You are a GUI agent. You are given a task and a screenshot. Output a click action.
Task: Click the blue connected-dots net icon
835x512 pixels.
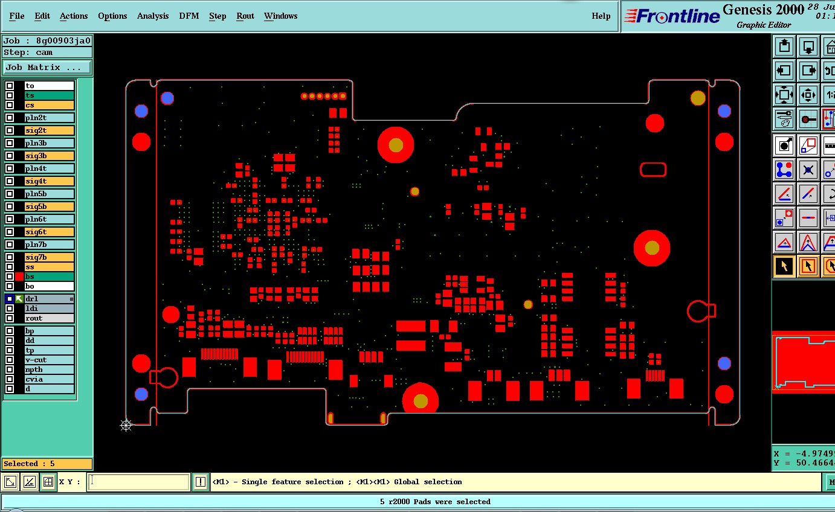click(x=784, y=170)
